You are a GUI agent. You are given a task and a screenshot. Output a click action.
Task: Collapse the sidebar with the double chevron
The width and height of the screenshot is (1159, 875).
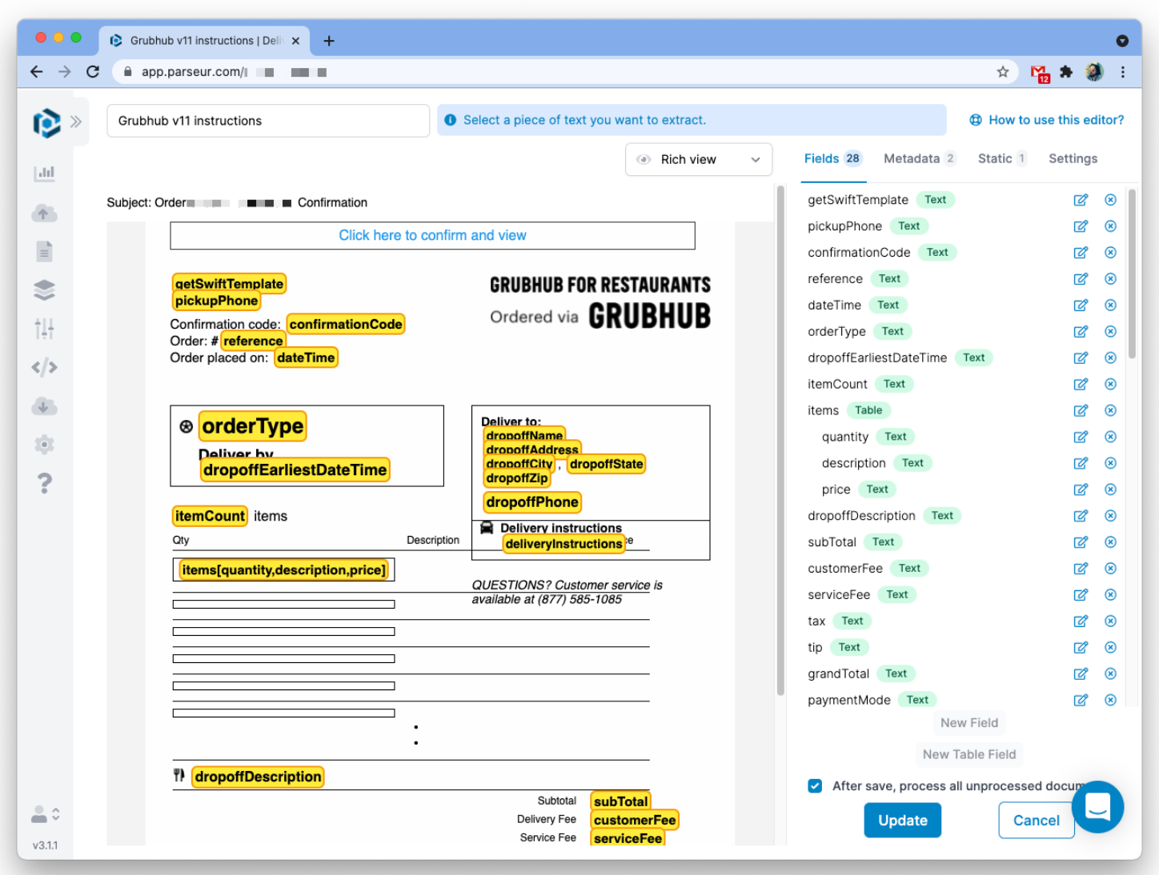click(76, 121)
